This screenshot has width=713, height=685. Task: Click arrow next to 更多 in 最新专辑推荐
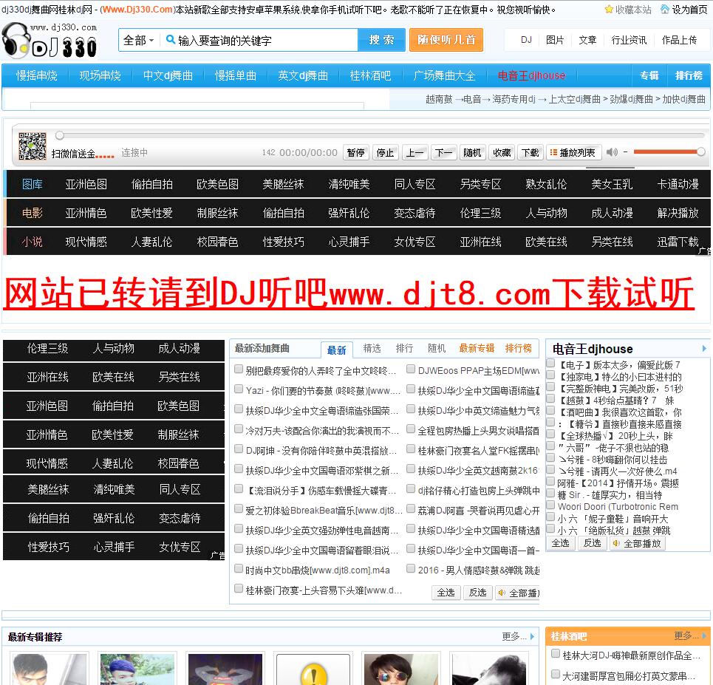click(532, 636)
